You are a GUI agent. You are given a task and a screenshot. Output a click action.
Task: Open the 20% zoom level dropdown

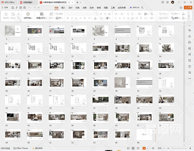coord(161,148)
